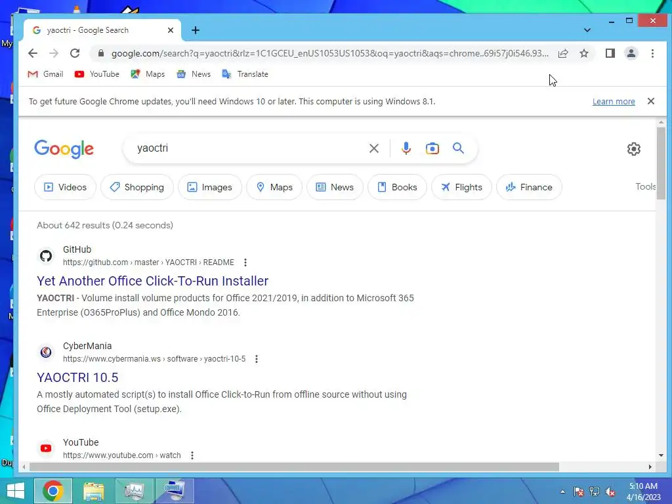Image resolution: width=672 pixels, height=504 pixels.
Task: Click Learn more about Chrome updates
Action: click(x=614, y=102)
